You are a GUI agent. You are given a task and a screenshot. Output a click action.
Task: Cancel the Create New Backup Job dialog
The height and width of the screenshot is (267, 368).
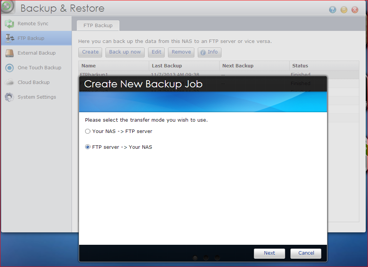point(306,253)
